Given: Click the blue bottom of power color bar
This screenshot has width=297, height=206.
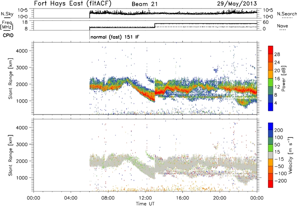Looking at the screenshot, I should (271, 107).
